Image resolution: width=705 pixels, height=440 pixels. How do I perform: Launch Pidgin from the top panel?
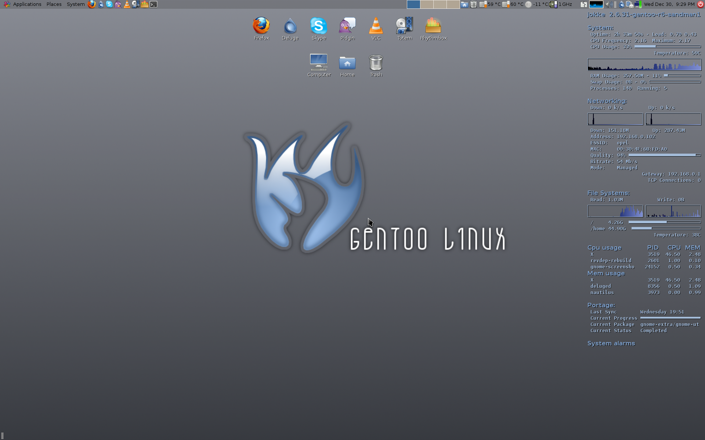(118, 4)
